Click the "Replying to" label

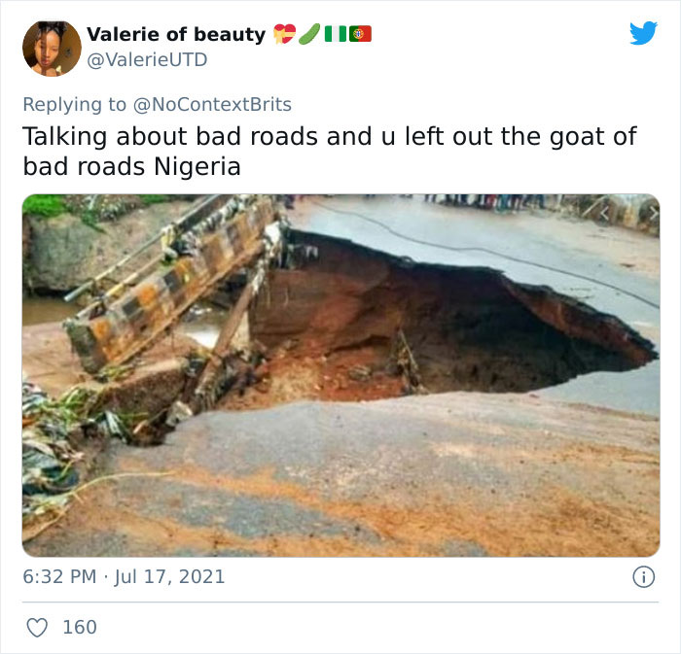(74, 104)
